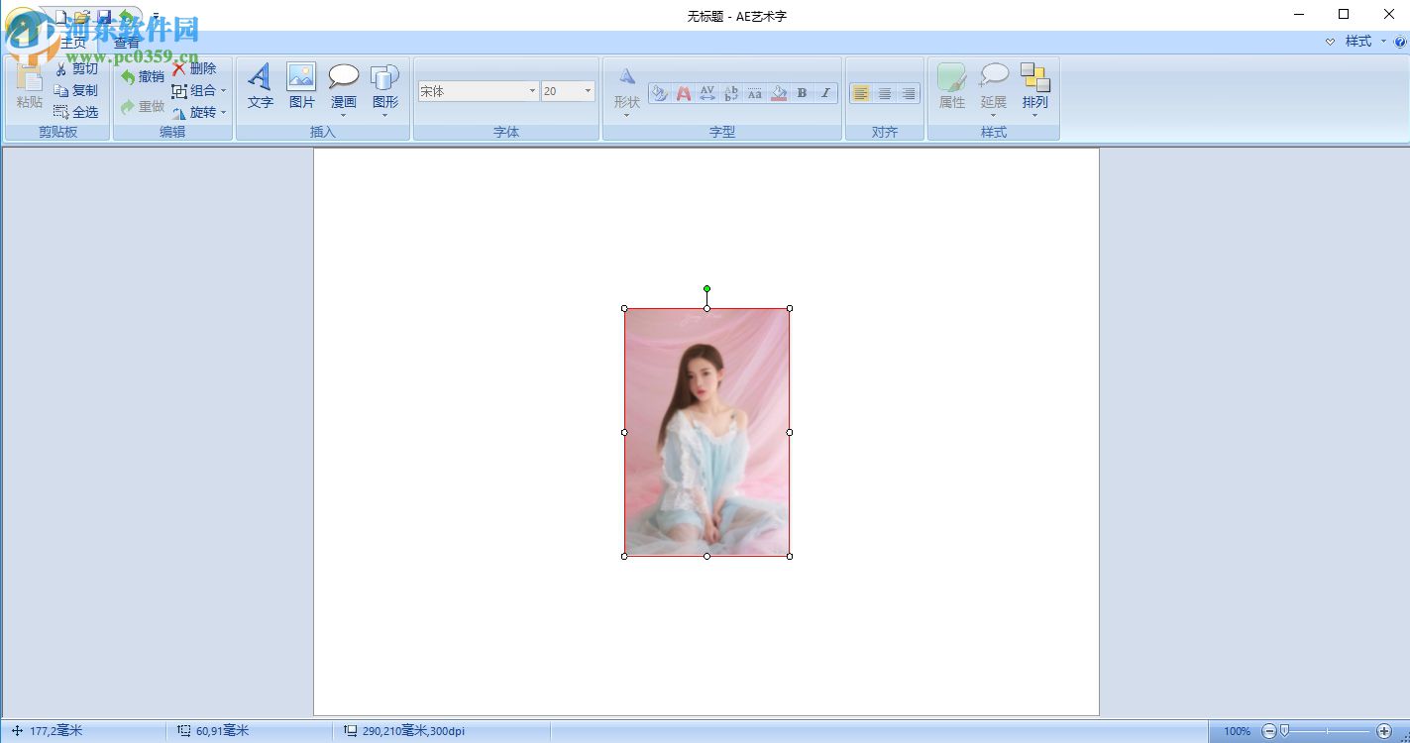Click the image's right-middle resize handle
The image size is (1410, 743).
pos(790,432)
